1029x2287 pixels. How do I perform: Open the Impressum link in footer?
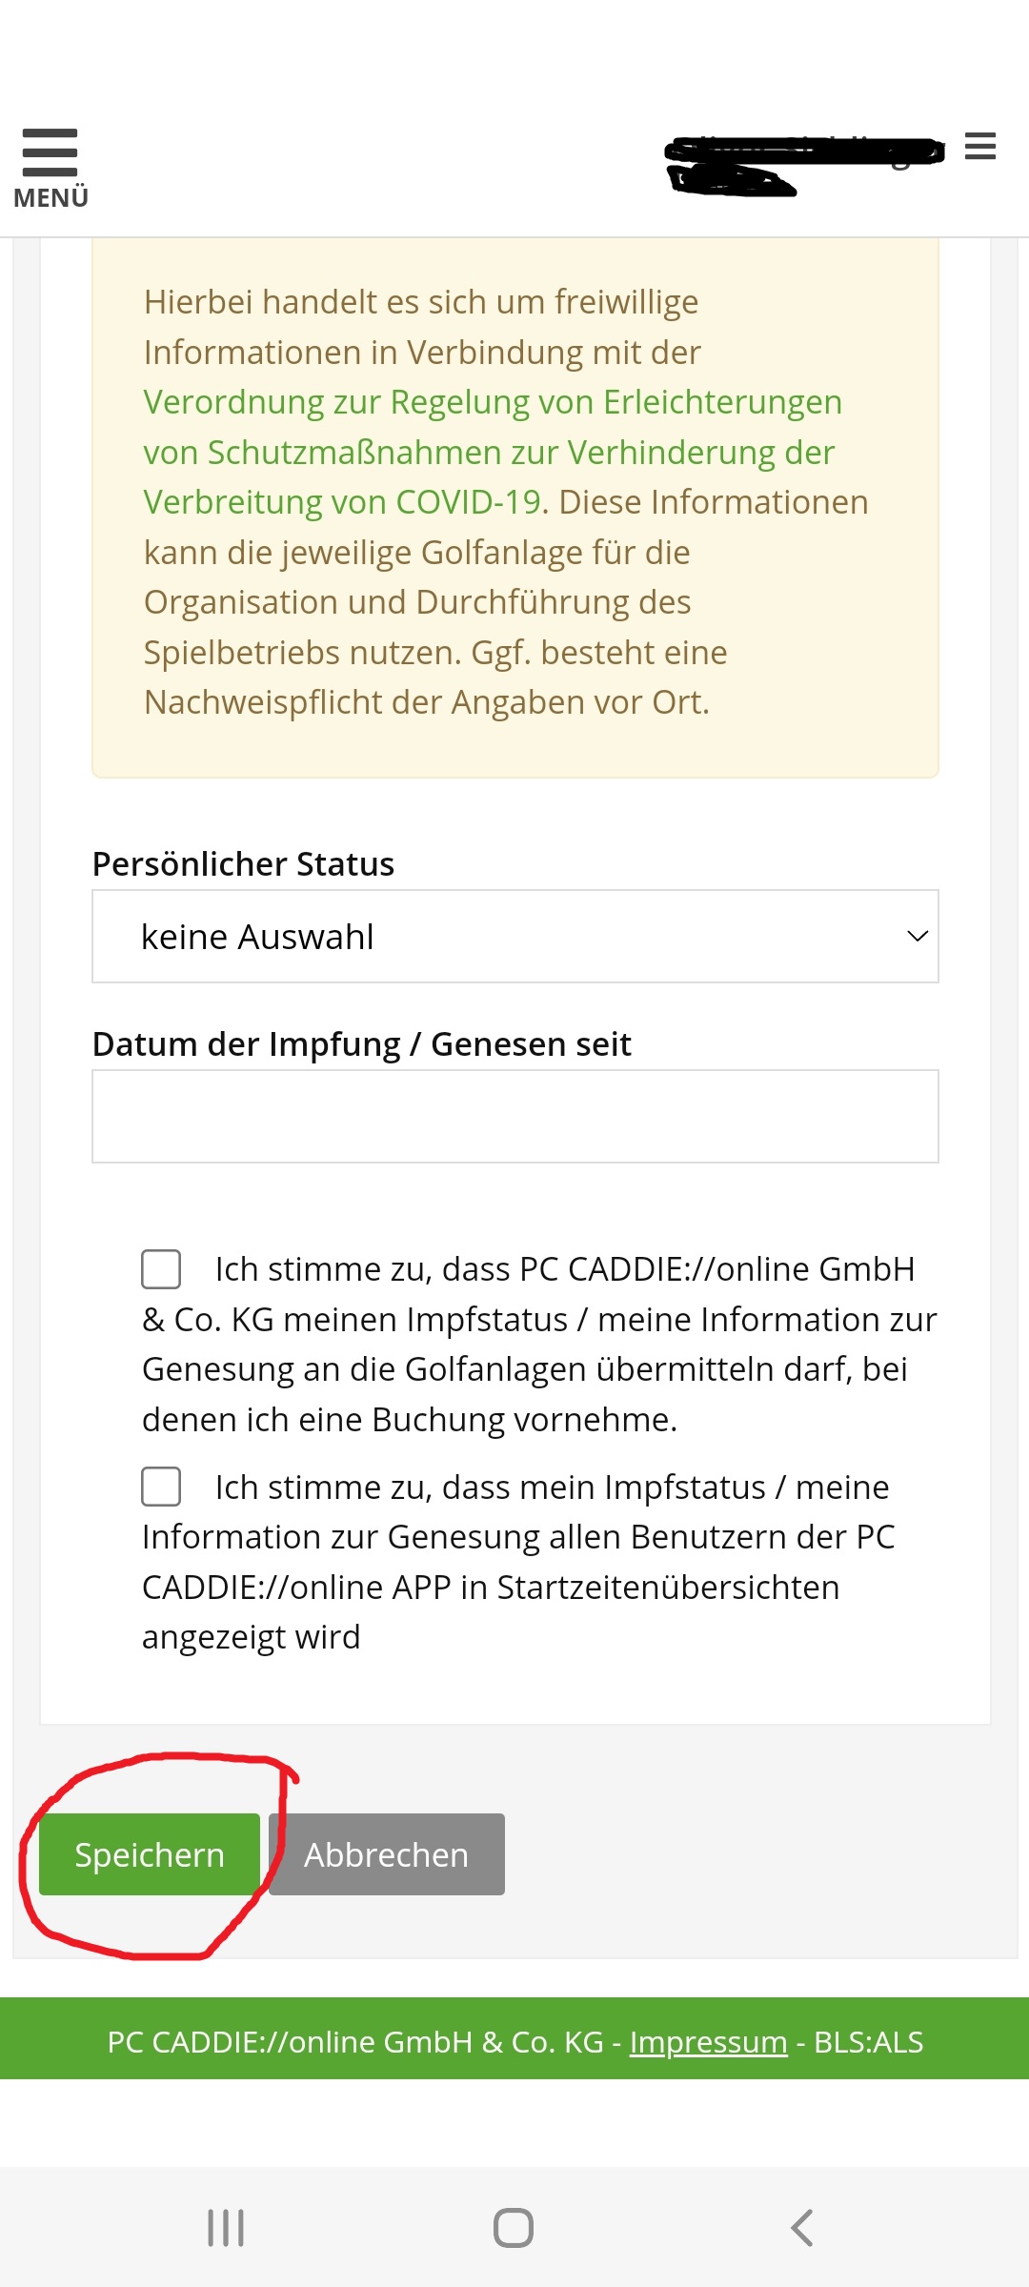[x=709, y=2042]
